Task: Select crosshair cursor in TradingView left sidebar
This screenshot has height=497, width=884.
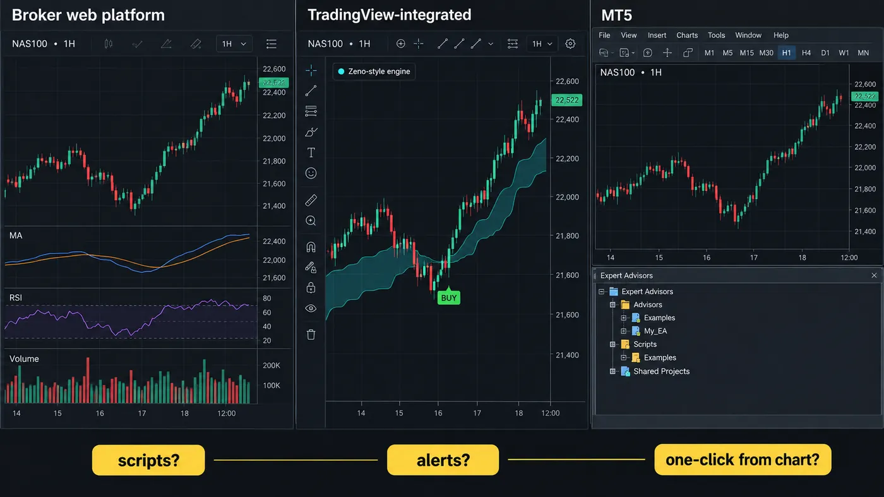Action: point(311,71)
